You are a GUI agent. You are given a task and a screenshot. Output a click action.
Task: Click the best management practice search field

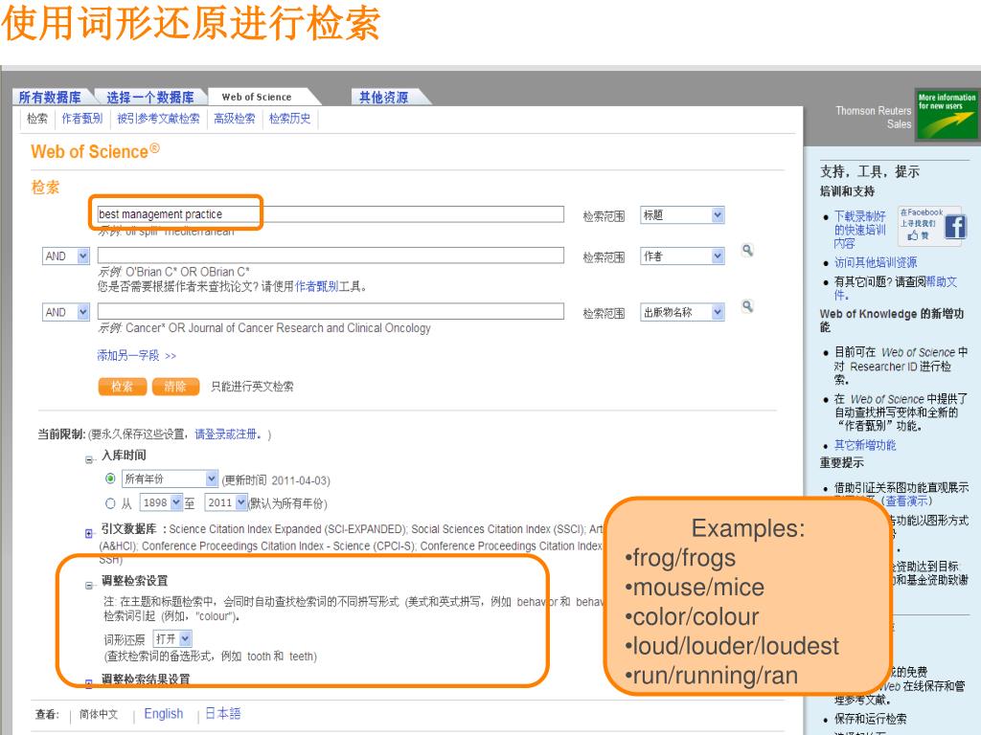[331, 214]
